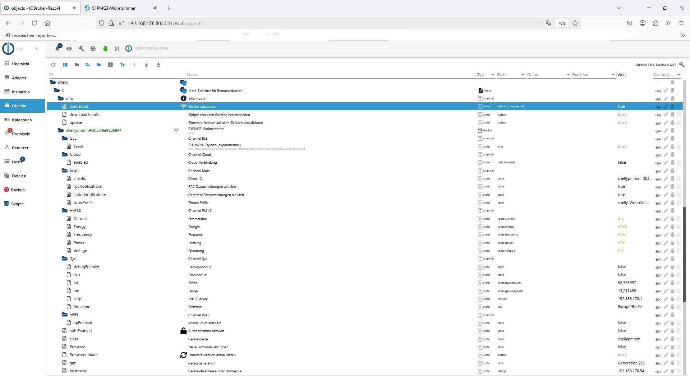Open the column selection icon
The height and width of the screenshot is (377, 690).
[x=65, y=65]
